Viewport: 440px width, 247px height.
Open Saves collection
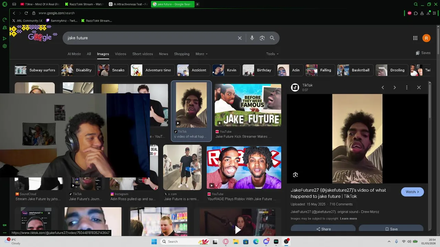point(423,53)
